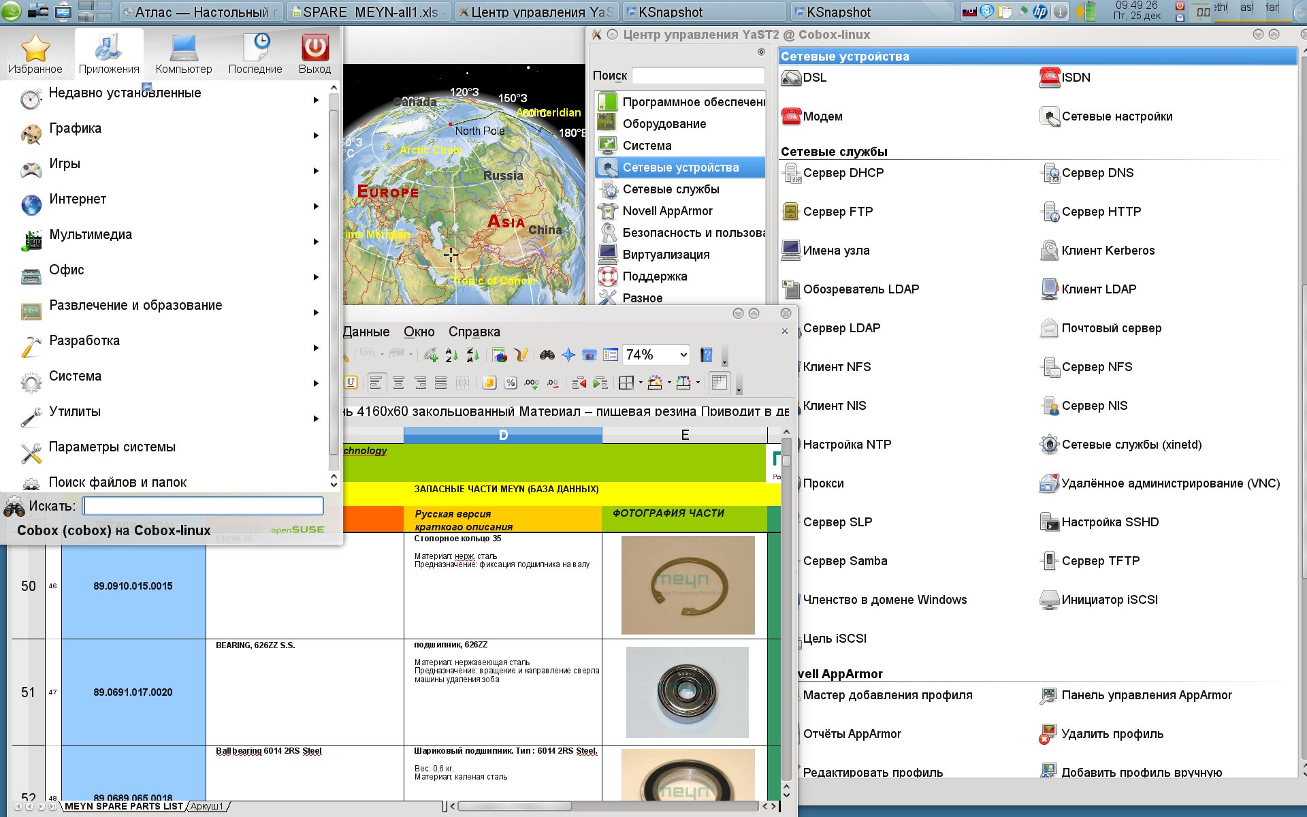Viewport: 1307px width, 817px height.
Task: Toggle underline formatting
Action: (351, 383)
